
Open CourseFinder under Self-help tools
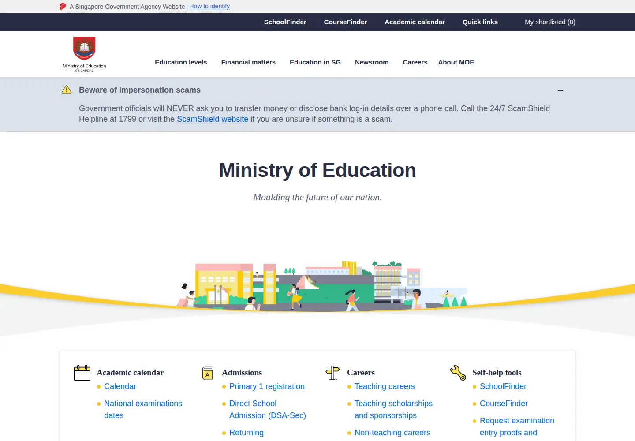point(504,404)
